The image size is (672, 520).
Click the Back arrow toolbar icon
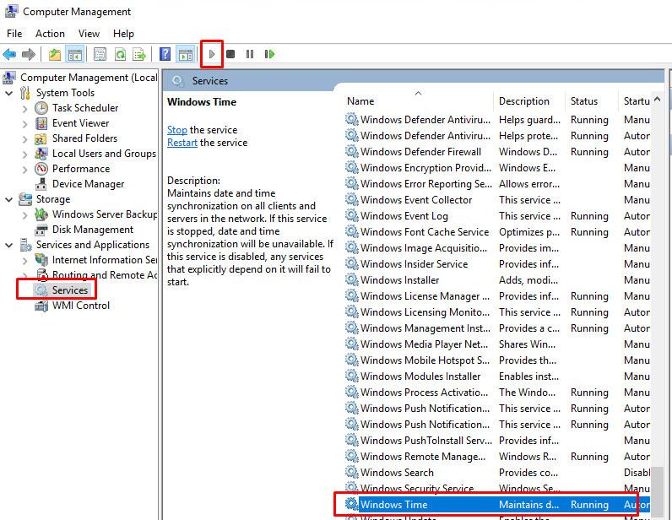coord(9,54)
